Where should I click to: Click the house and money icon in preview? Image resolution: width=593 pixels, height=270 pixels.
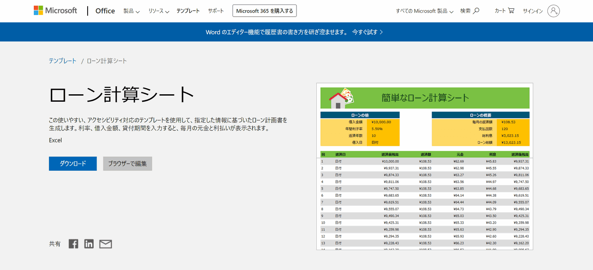[x=341, y=98]
